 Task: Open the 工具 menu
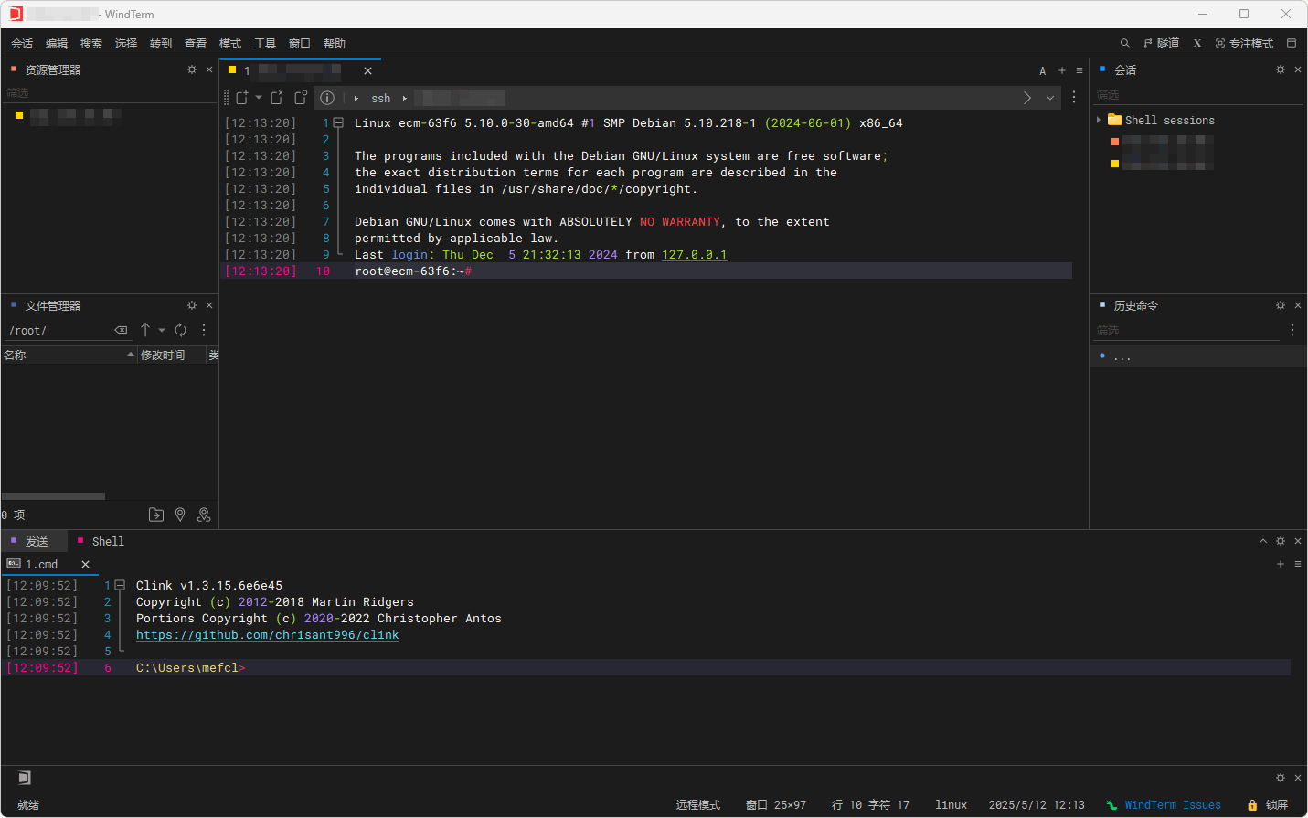[265, 43]
